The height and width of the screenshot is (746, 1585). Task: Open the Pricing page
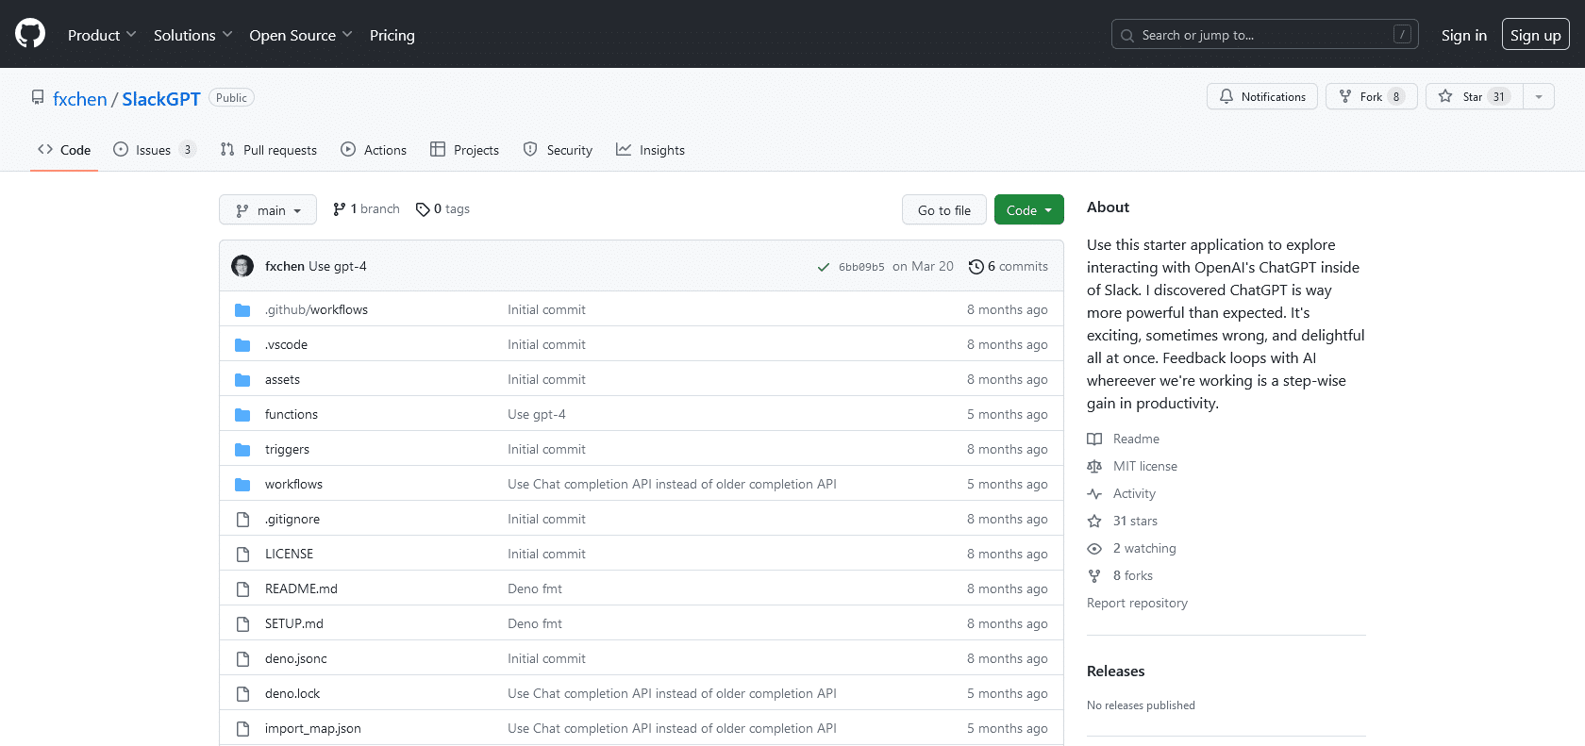click(x=392, y=35)
